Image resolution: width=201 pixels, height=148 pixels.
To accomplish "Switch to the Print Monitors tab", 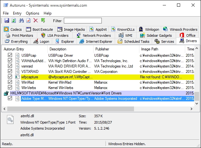I will pyautogui.click(x=20, y=35).
